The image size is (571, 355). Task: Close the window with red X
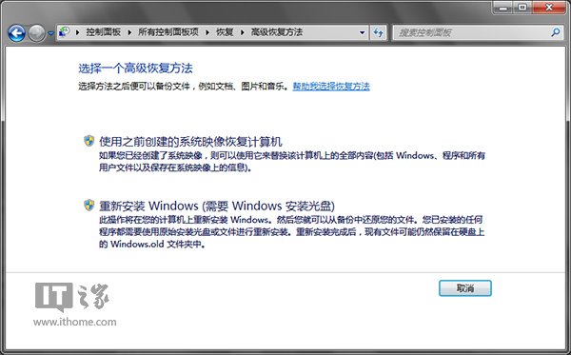coord(549,8)
